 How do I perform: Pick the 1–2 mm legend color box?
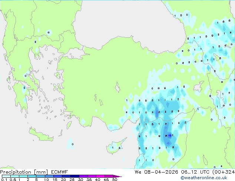click(23, 176)
